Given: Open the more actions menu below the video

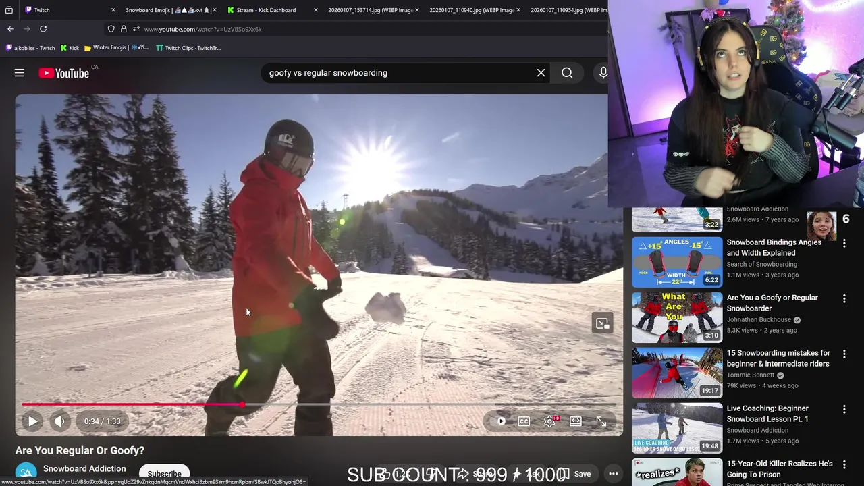Looking at the screenshot, I should pos(613,474).
